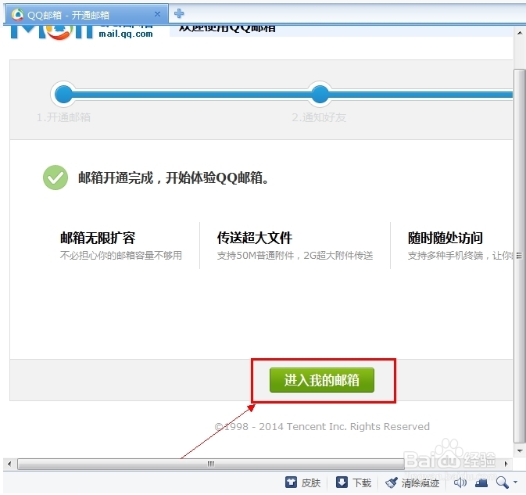526x495 pixels.
Task: Click the vertical scrollbar down arrow
Action: [519, 450]
